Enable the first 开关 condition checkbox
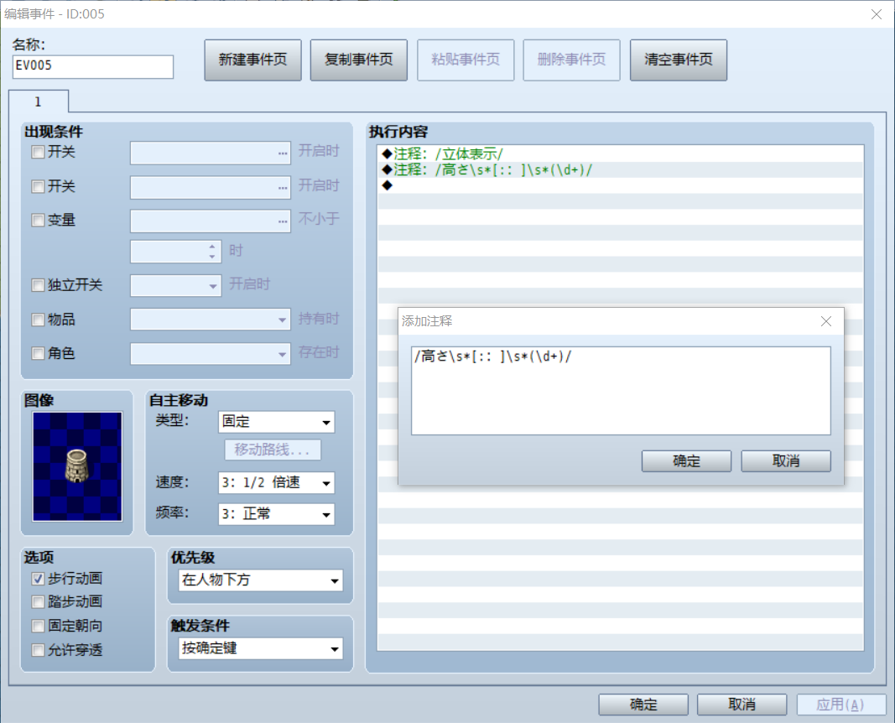The width and height of the screenshot is (895, 723). point(38,152)
